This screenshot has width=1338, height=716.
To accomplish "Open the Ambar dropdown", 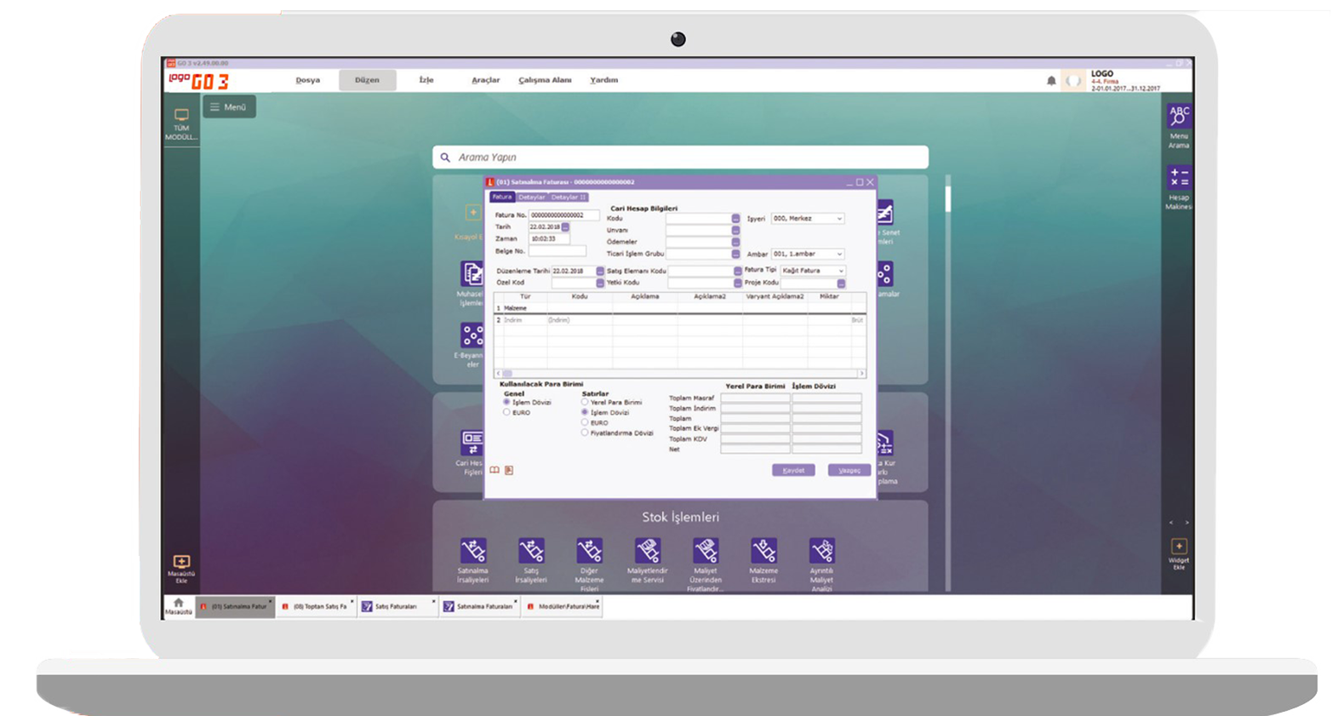I will point(838,254).
